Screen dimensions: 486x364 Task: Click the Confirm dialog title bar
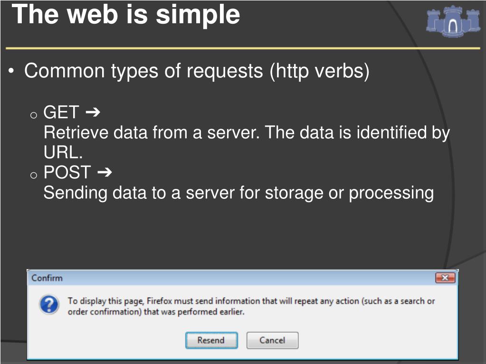tap(242, 278)
